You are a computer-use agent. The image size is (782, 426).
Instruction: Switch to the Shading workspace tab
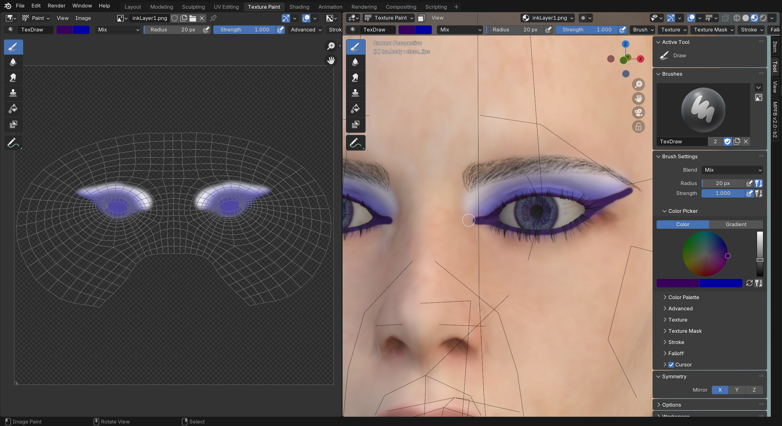pyautogui.click(x=299, y=7)
